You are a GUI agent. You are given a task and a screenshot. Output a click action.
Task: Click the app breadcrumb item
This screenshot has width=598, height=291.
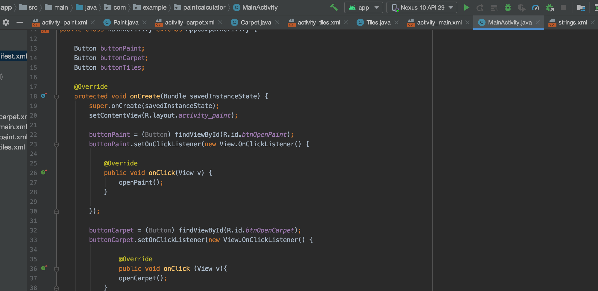6,7
